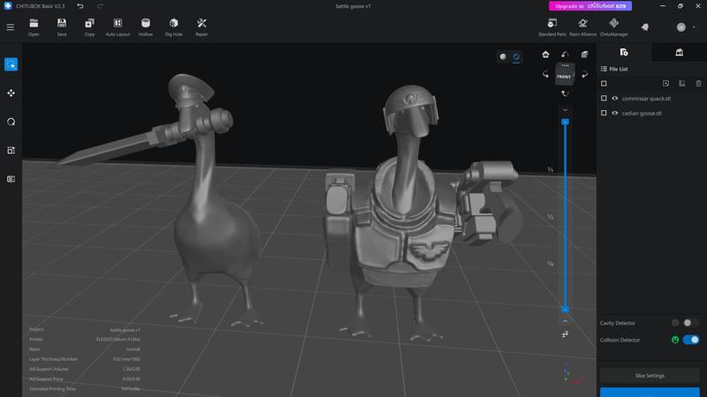Choose the Move tool
The width and height of the screenshot is (707, 397).
[x=11, y=94]
